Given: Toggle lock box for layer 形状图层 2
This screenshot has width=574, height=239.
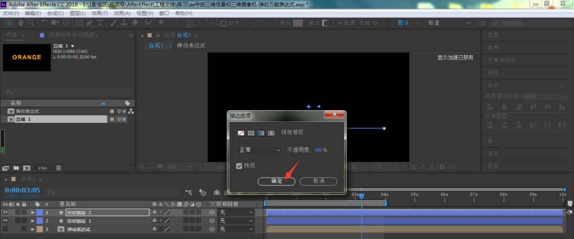Looking at the screenshot, I should (24, 212).
